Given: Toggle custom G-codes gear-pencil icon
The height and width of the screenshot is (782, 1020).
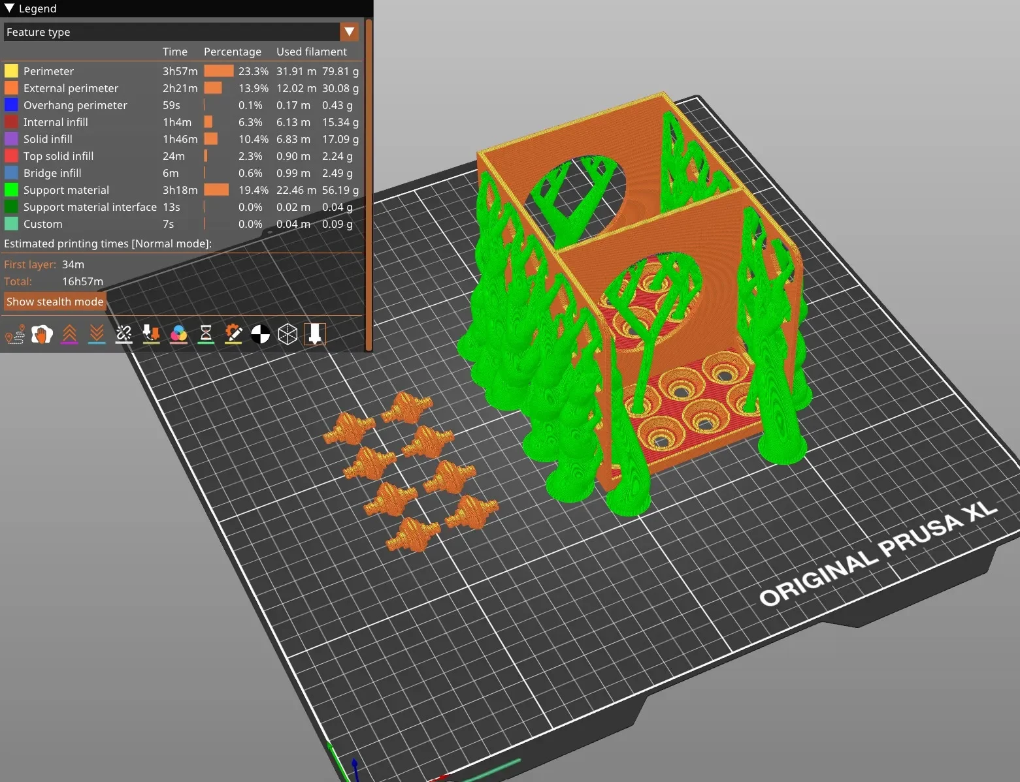Looking at the screenshot, I should point(233,334).
